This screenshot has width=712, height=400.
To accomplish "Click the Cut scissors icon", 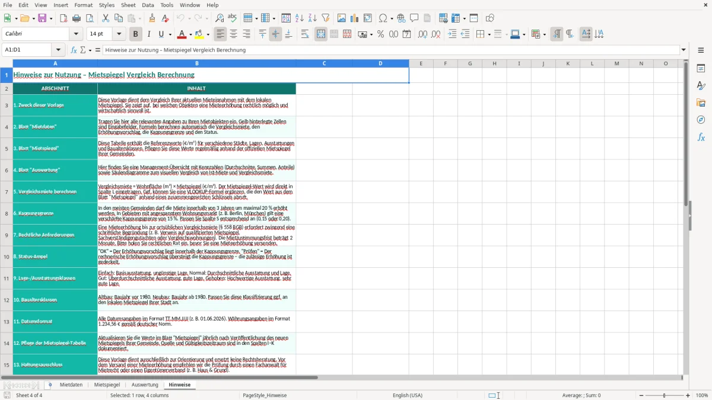I will coord(105,18).
